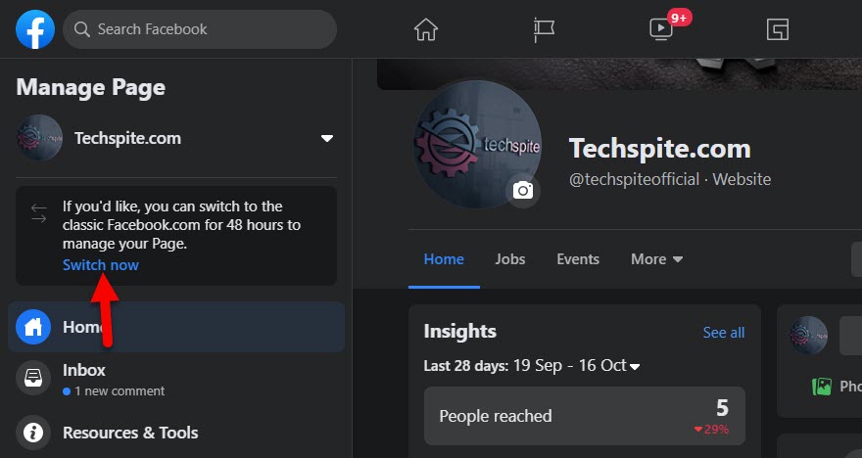This screenshot has height=458, width=862.
Task: Switch to the Jobs tab
Action: click(x=509, y=259)
